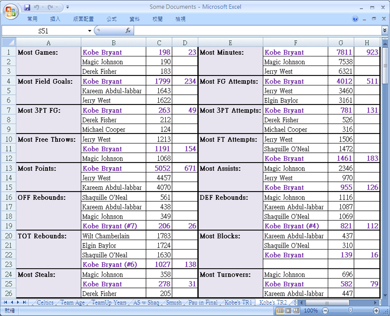390x316 pixels.
Task: Go to the first sheet tab arrow
Action: coord(5,302)
